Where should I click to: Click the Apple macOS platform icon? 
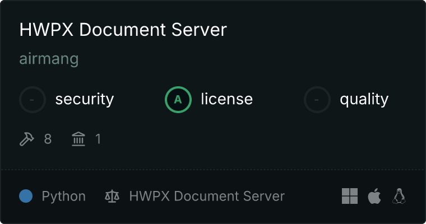coord(374,196)
